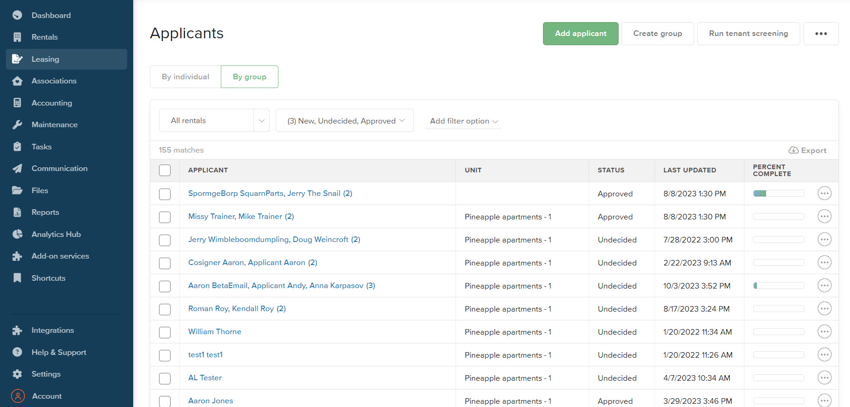Click the Export cloud download icon
This screenshot has height=407, width=850.
point(793,150)
